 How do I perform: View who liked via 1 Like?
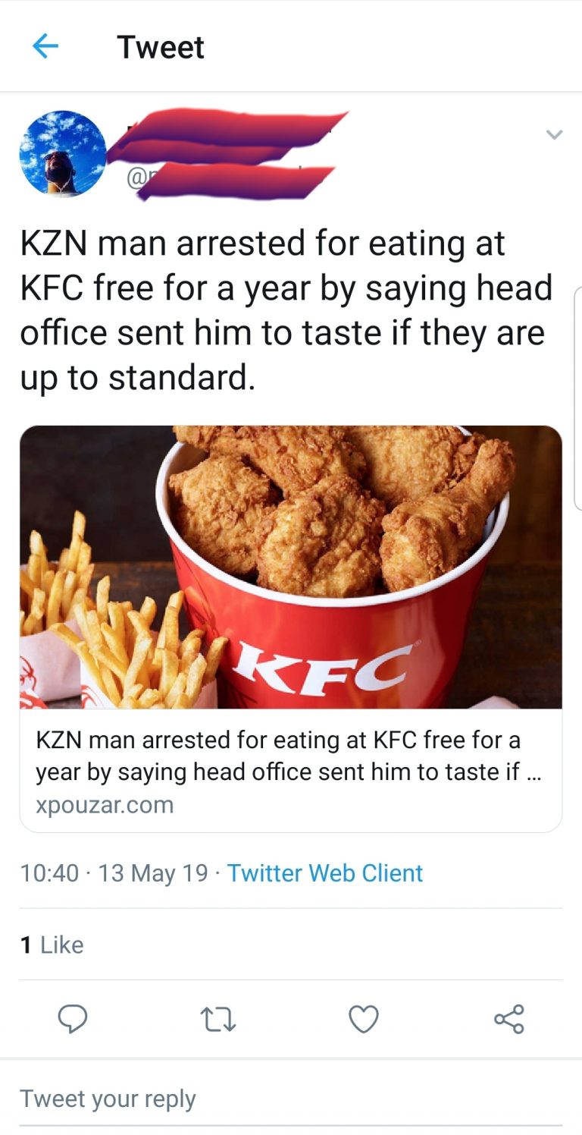52,945
